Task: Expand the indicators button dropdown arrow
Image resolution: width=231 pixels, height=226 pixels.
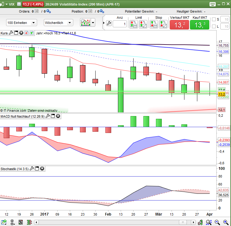Action: click(x=93, y=23)
